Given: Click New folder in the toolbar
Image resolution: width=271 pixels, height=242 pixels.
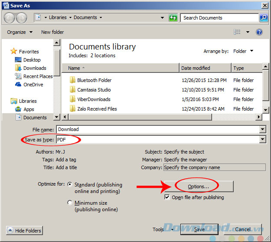Looking at the screenshot, I should 52,32.
